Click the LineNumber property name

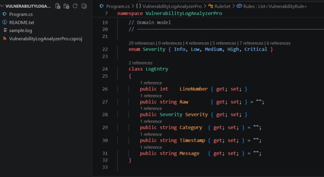pos(194,89)
